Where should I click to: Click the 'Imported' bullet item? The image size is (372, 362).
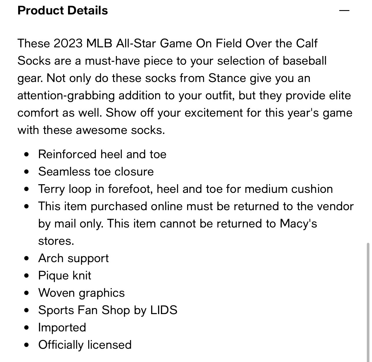tap(62, 328)
